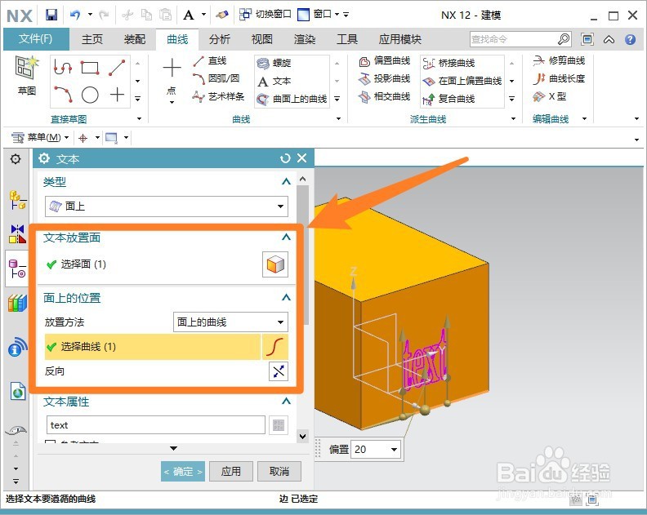Open the Constraint Navigator sidebar tab
647x515 pixels.
pos(17,233)
